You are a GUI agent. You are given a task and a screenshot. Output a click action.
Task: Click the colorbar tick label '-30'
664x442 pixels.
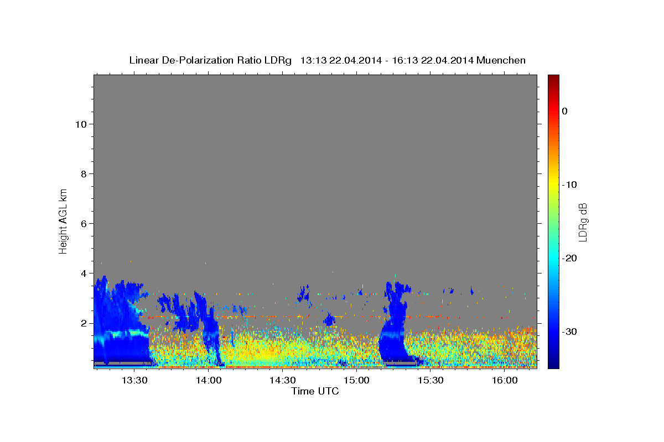click(569, 331)
